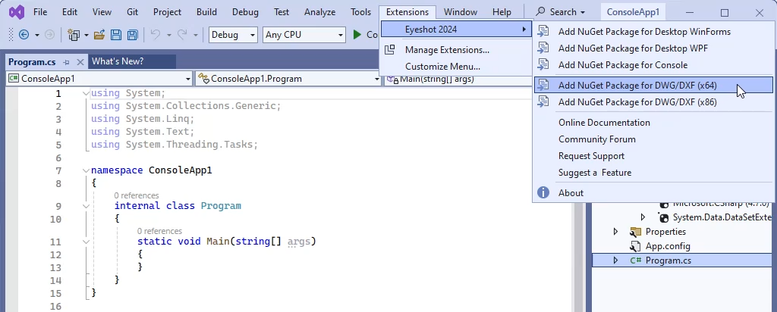The height and width of the screenshot is (312, 777).
Task: Open the ConsoleApp1.Program type dropdown
Action: click(x=288, y=79)
